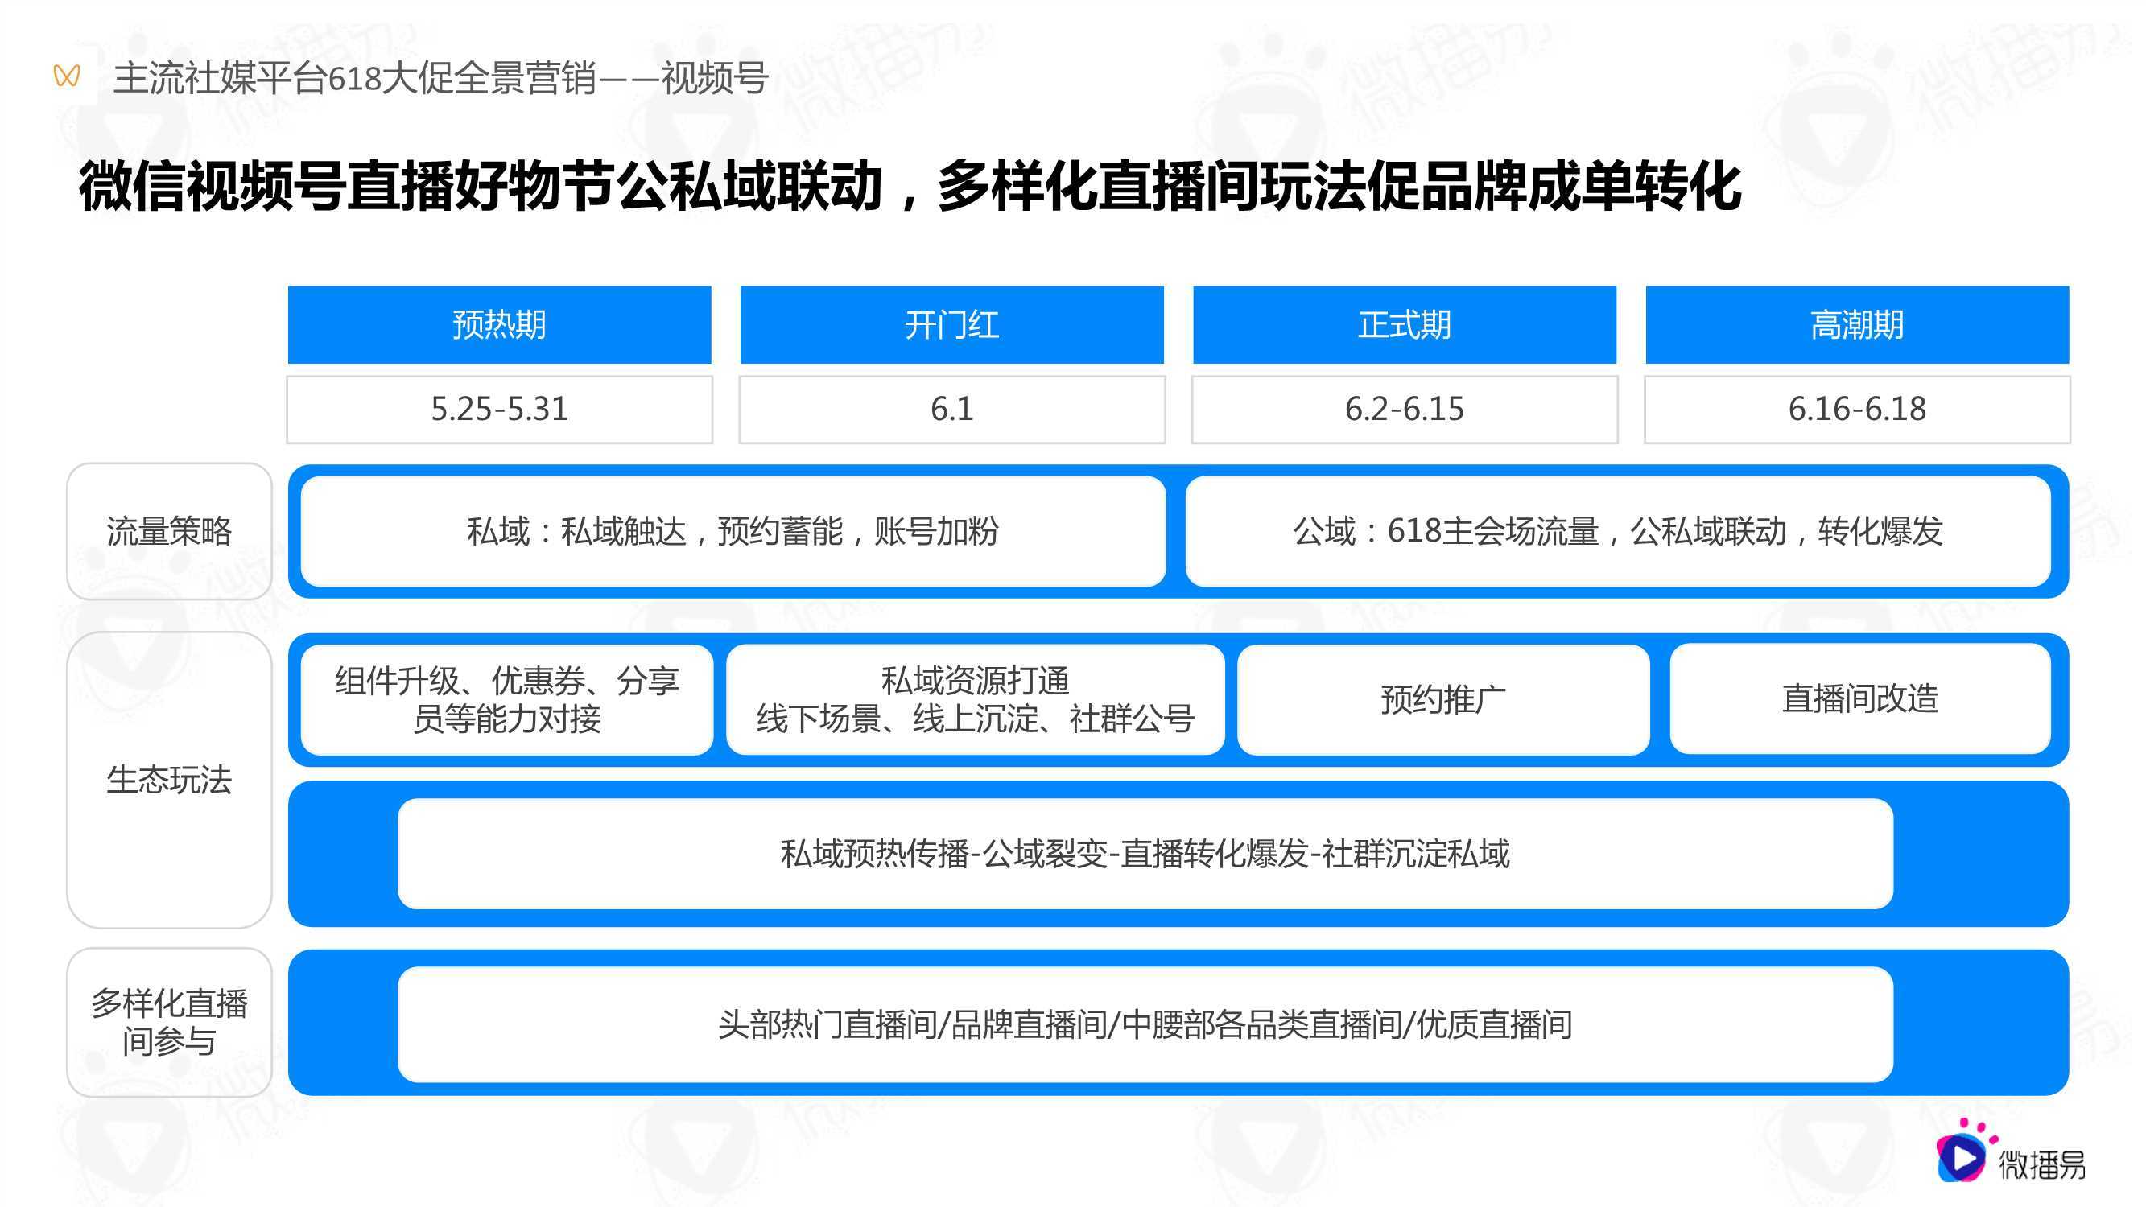2146x1207 pixels.
Task: Select the 正式期 header box
Action: click(1405, 325)
